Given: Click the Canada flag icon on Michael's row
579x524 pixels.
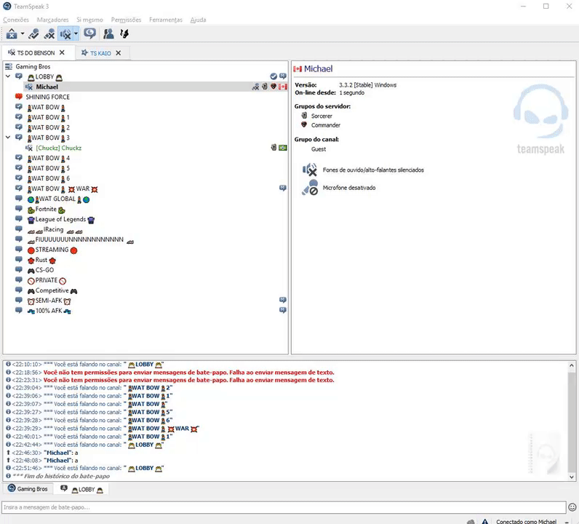Looking at the screenshot, I should pyautogui.click(x=283, y=87).
